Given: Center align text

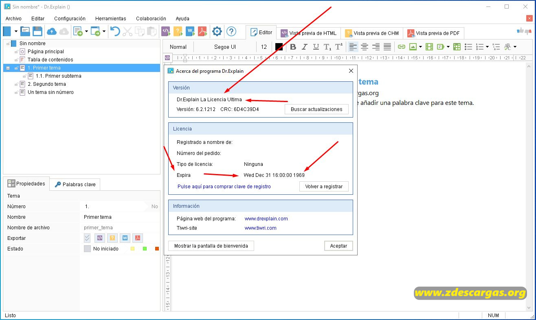Looking at the screenshot, I should (x=365, y=47).
